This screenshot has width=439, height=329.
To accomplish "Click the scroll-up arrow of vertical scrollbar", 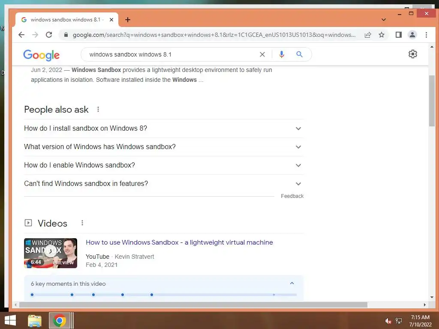I will (x=432, y=47).
